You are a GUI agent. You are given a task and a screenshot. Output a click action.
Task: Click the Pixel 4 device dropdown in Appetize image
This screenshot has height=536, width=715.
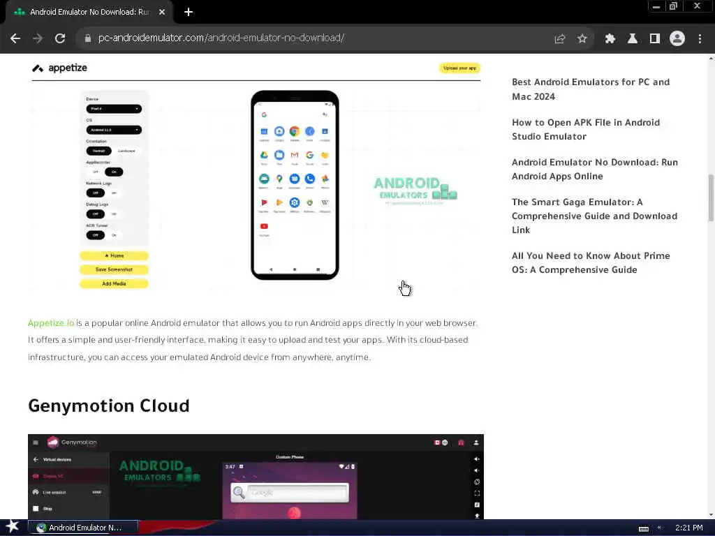tap(114, 108)
